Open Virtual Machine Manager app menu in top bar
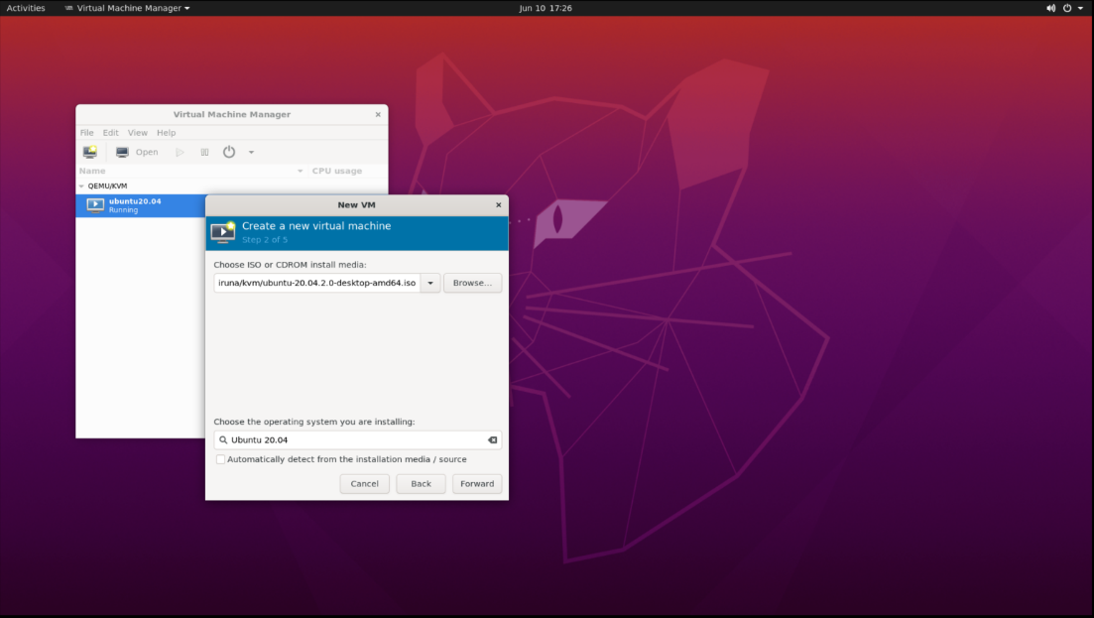1094x618 pixels. [x=127, y=8]
